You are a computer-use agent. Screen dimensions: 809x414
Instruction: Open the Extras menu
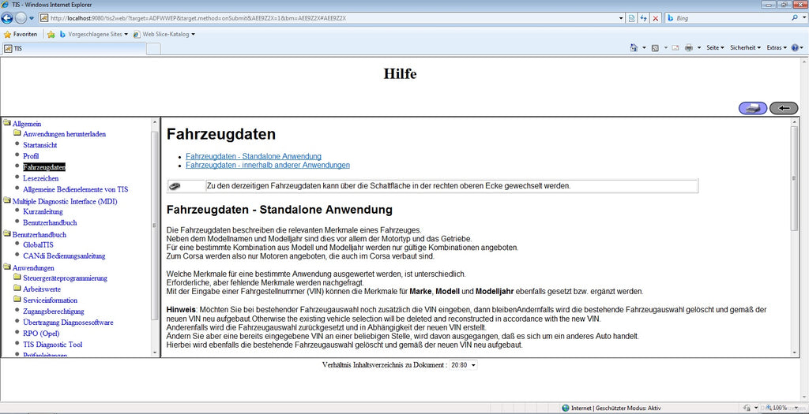pos(777,47)
